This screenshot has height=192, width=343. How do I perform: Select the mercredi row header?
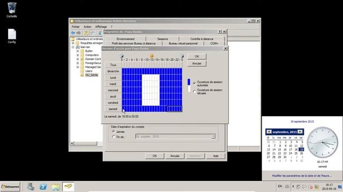pyautogui.click(x=113, y=90)
